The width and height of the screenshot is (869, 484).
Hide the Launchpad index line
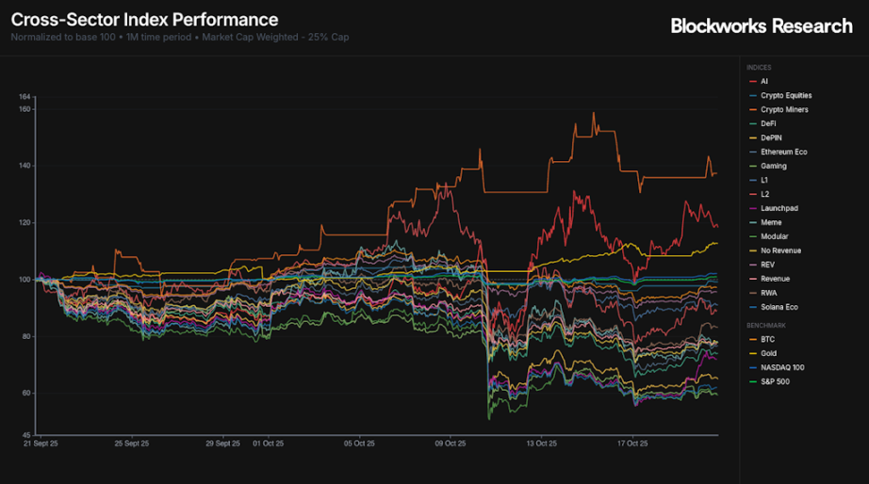(777, 208)
